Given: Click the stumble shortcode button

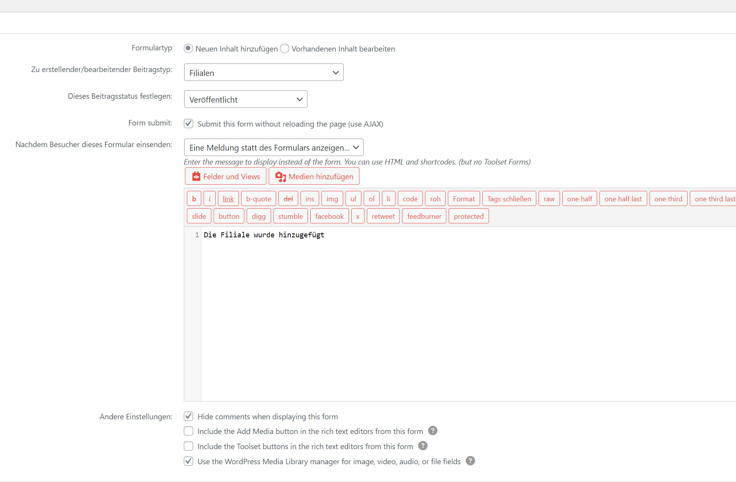Looking at the screenshot, I should point(290,216).
